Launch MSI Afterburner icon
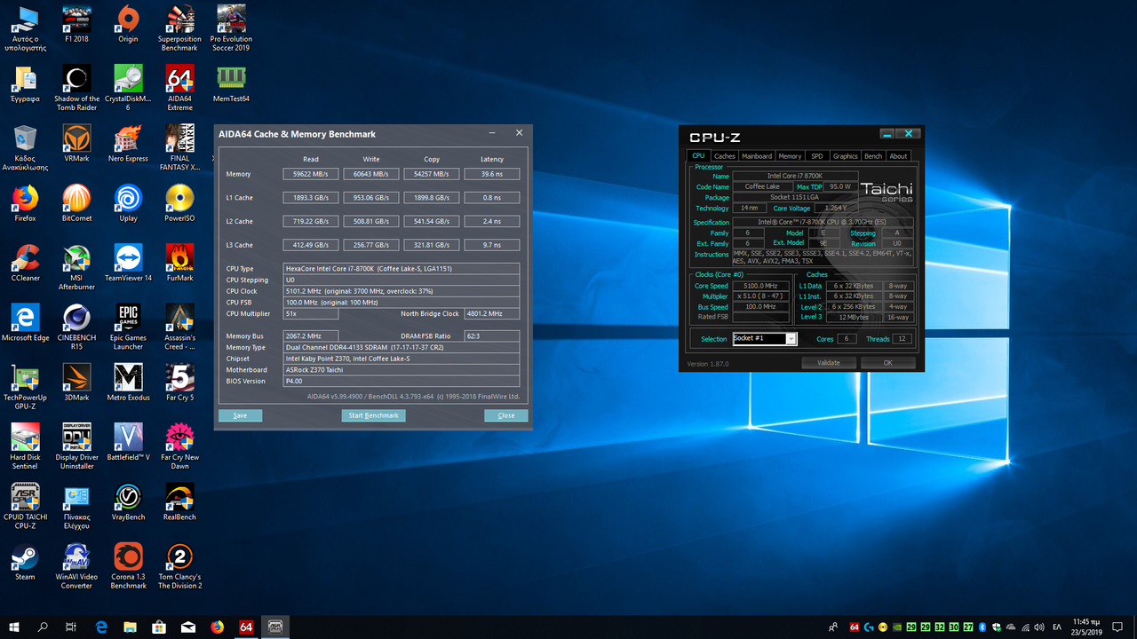Screen dimensions: 1137x639 coord(76,267)
